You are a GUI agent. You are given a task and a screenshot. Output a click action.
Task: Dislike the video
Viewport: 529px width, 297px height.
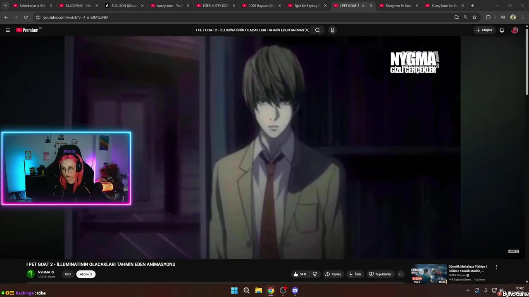pyautogui.click(x=315, y=274)
